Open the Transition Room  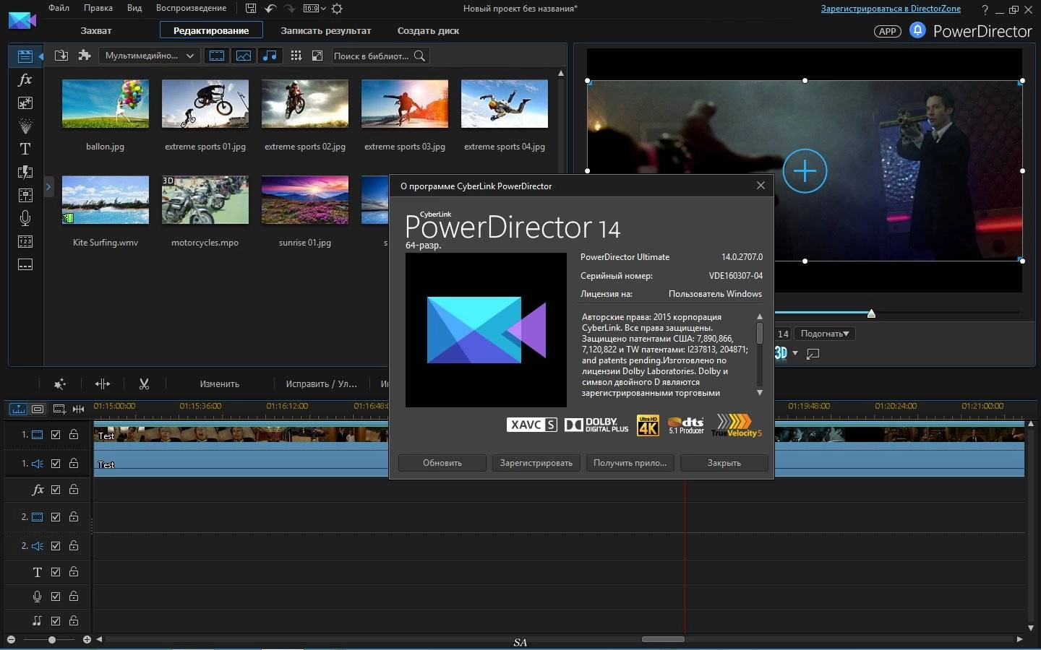(x=25, y=172)
